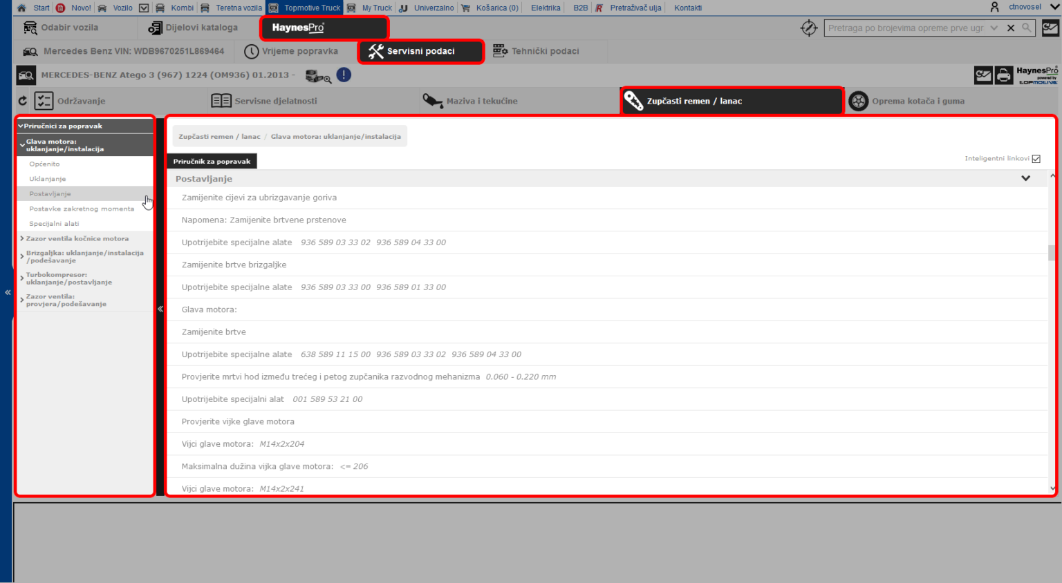Click the refresh arrow icon
Viewport: 1062px width, 583px height.
pos(23,101)
